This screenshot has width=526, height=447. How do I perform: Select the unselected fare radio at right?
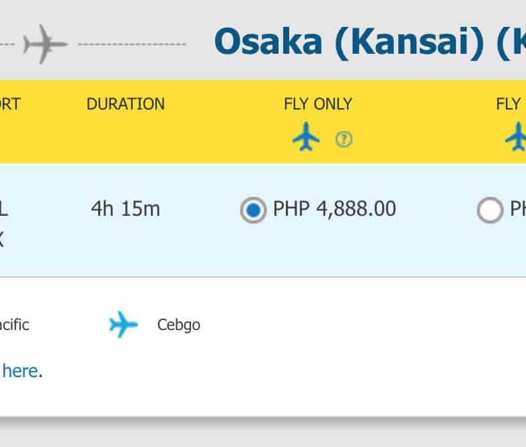(489, 210)
